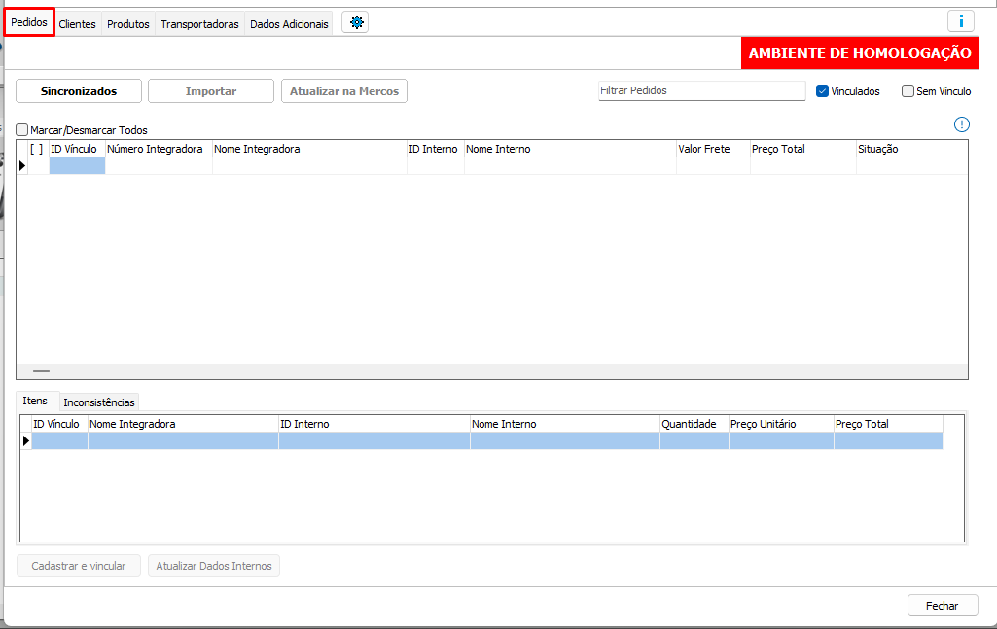Open the Produtos tab
The height and width of the screenshot is (629, 997).
pos(128,24)
